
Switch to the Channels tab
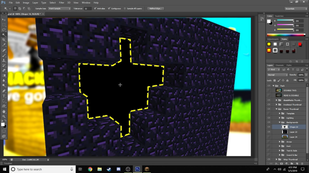coord(280,65)
